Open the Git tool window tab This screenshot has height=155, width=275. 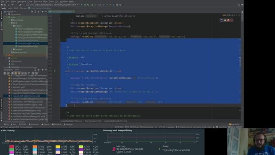click(6, 124)
